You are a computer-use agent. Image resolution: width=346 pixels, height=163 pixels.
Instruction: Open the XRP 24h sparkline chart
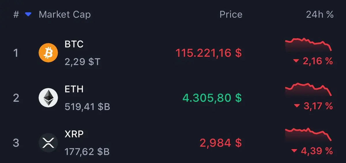click(309, 134)
